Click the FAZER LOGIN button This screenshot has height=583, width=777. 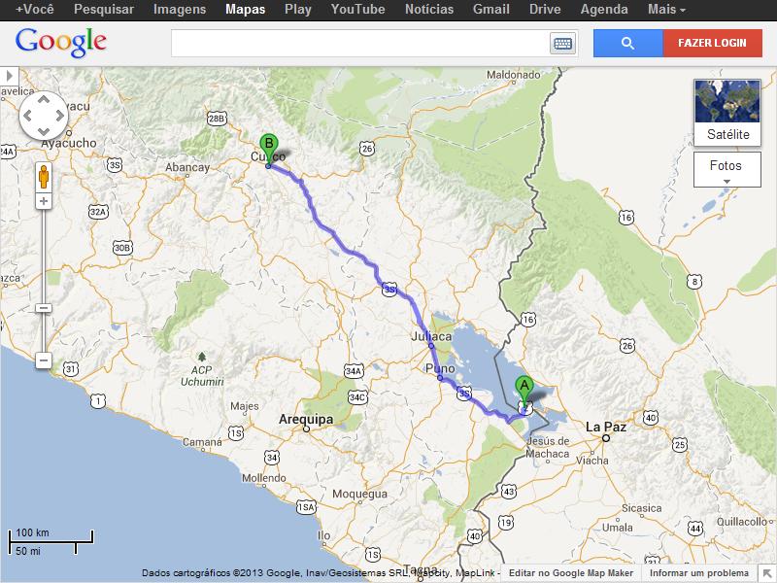pyautogui.click(x=713, y=43)
